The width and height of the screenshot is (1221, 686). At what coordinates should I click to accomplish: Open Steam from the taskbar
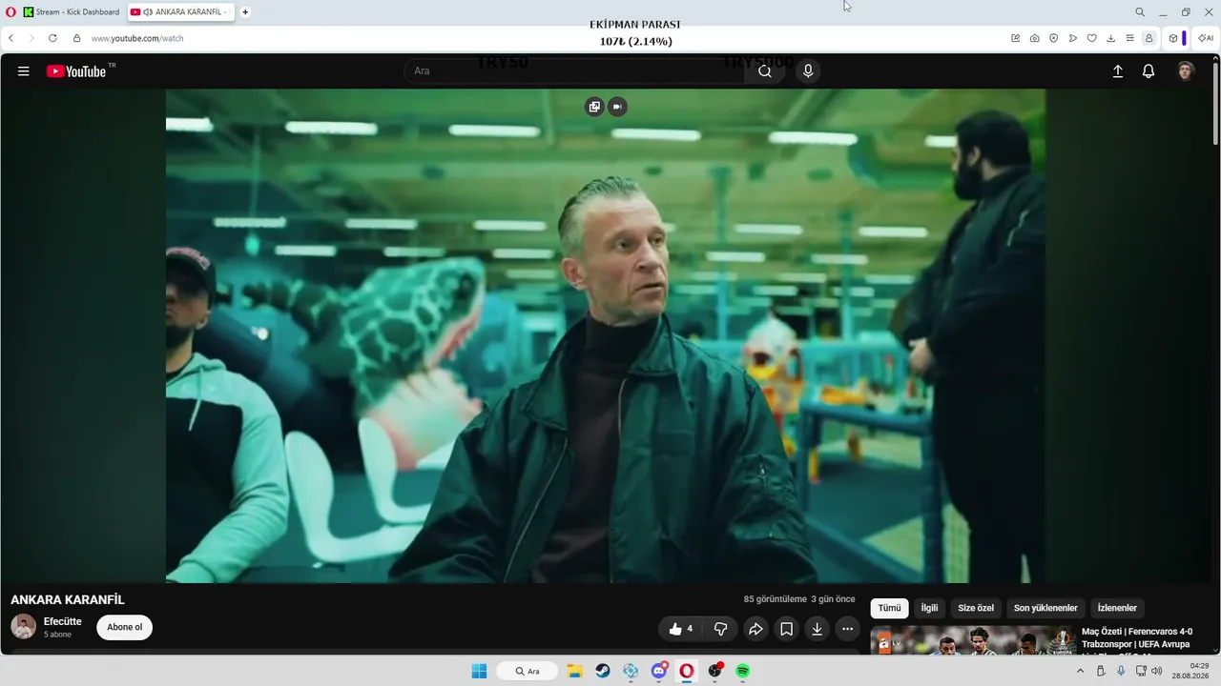tap(603, 671)
